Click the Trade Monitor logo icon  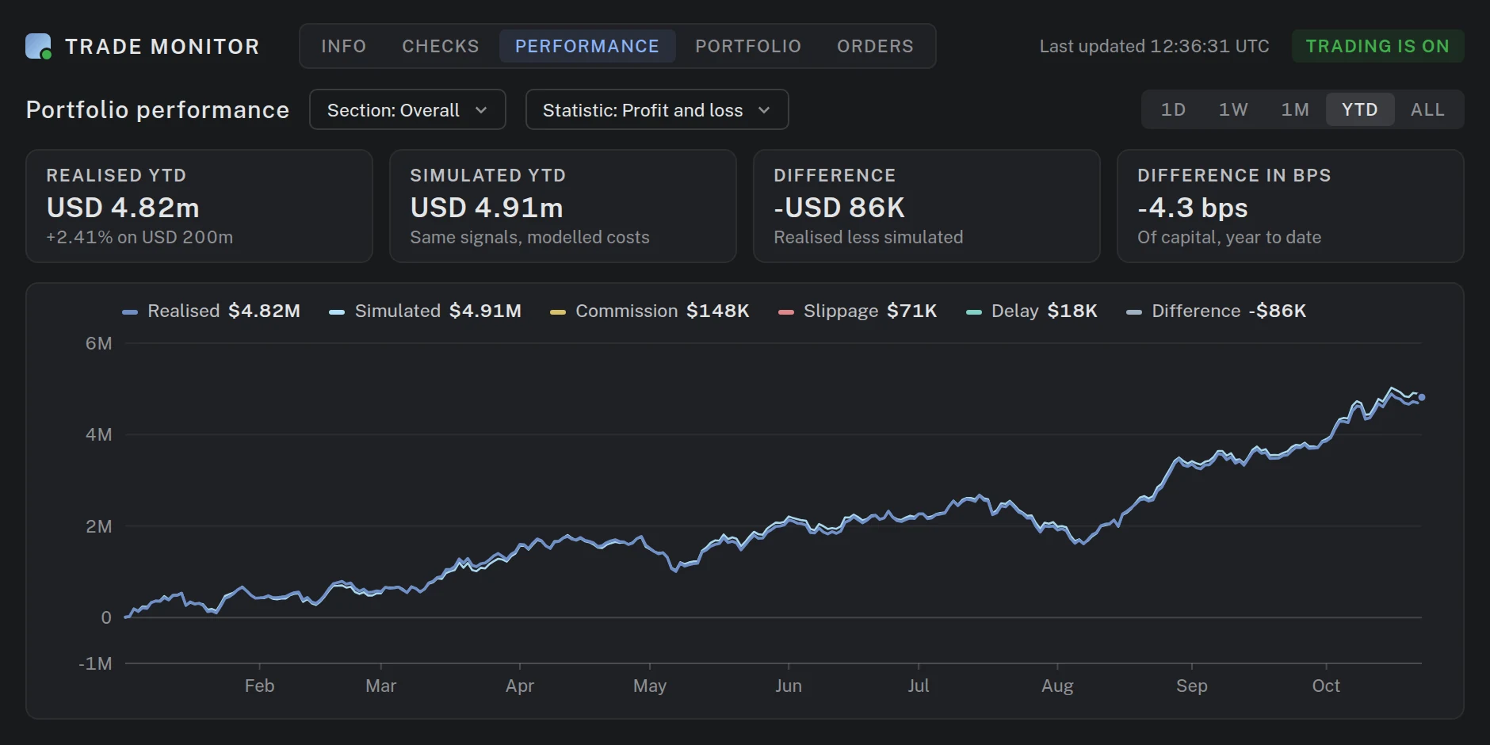38,46
